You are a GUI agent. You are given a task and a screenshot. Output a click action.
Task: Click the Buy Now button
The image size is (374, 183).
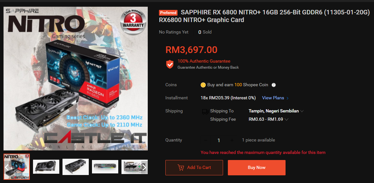(257, 168)
